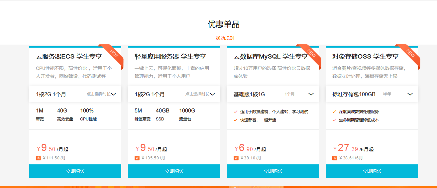Image resolution: width=437 pixels, height=188 pixels.
Task: Expand 标准存储包100GB dropdown arrow
Action: click(x=410, y=94)
